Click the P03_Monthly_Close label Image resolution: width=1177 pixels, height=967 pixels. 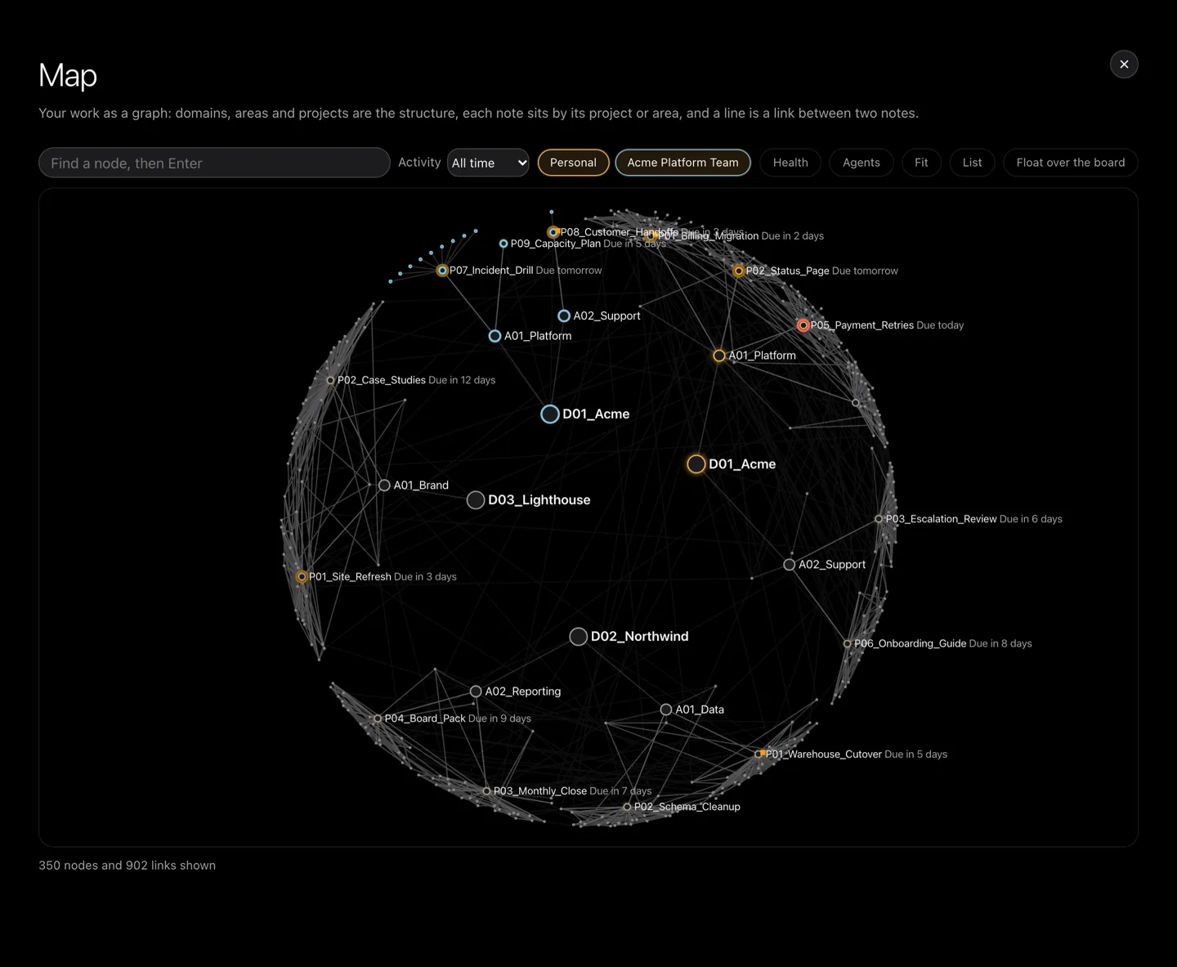(540, 791)
